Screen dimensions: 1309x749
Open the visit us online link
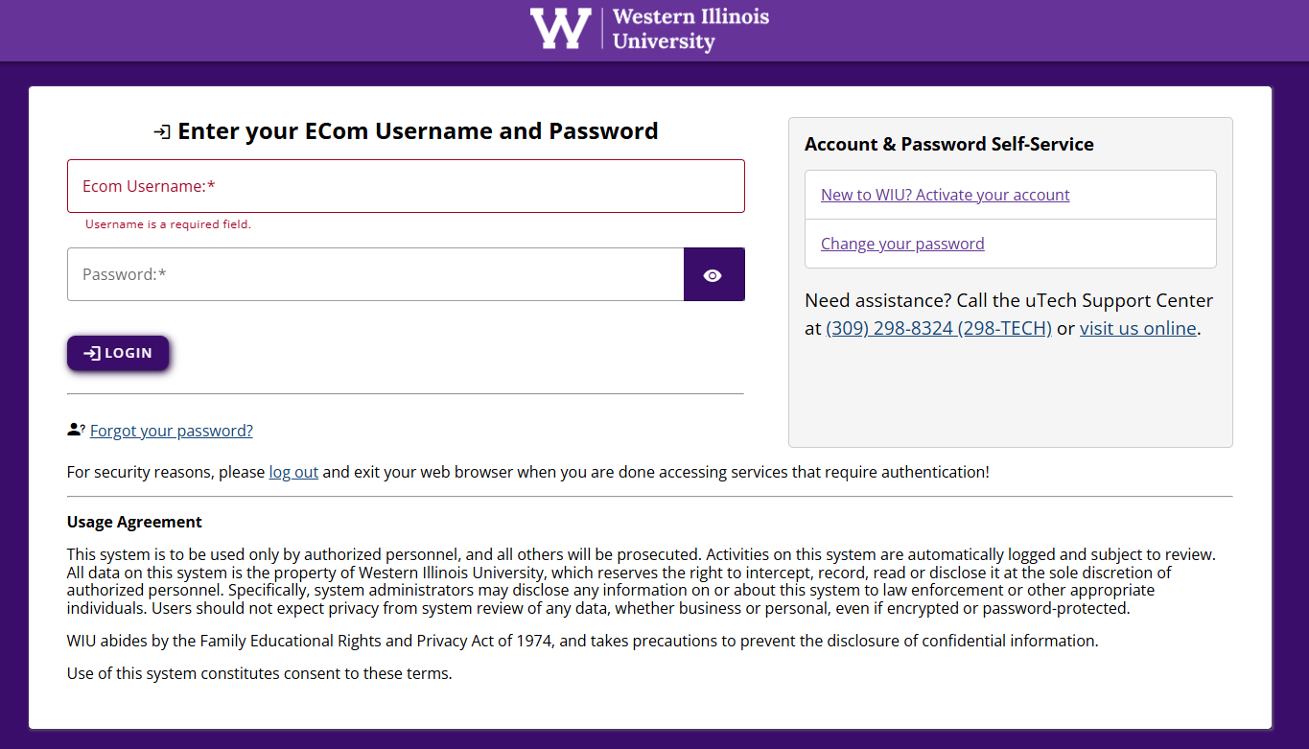coord(1137,328)
